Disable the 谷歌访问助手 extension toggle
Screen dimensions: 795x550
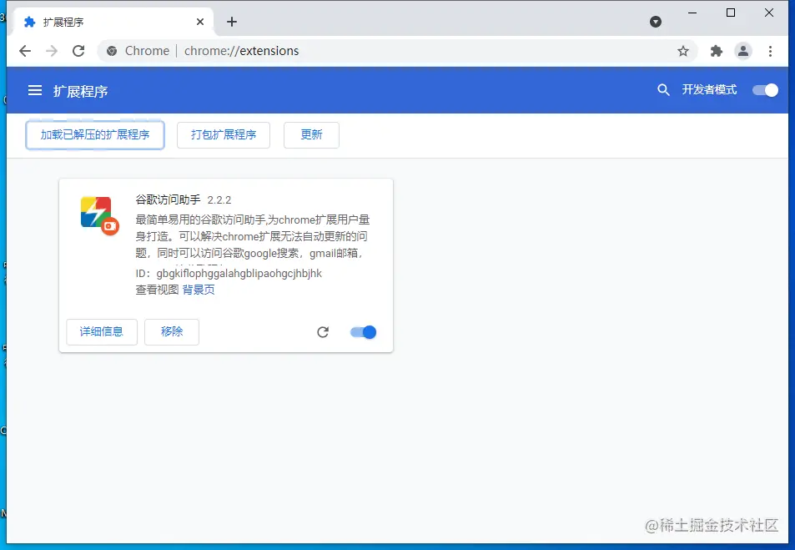point(363,332)
